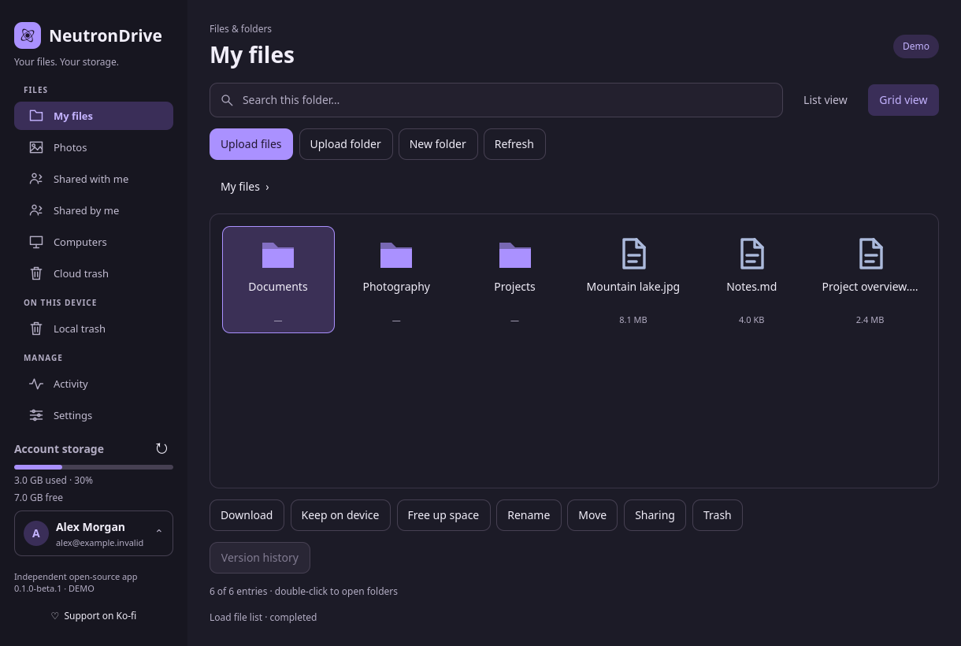Select the Mountain lake.jpg file icon
Screen dimensions: 961x646
pyautogui.click(x=633, y=254)
